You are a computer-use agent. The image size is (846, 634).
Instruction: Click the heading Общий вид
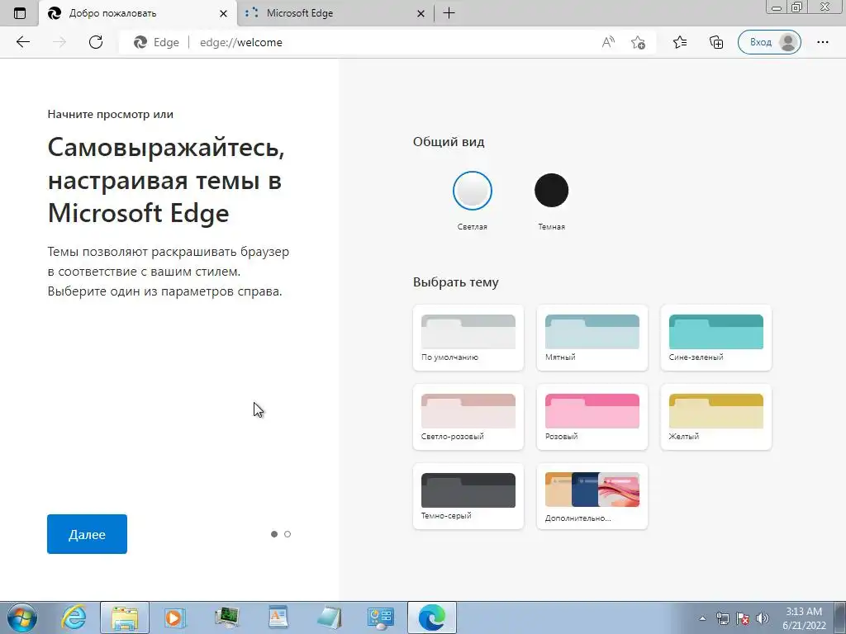449,142
